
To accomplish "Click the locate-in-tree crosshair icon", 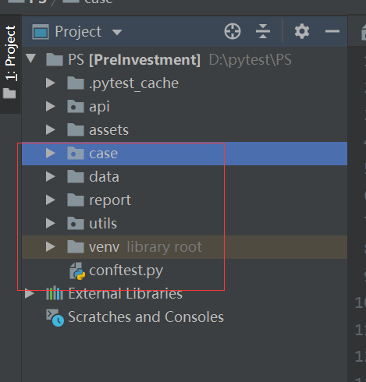I will tap(233, 31).
